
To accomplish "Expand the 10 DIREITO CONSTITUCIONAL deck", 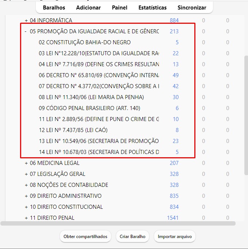I will pos(26,207).
